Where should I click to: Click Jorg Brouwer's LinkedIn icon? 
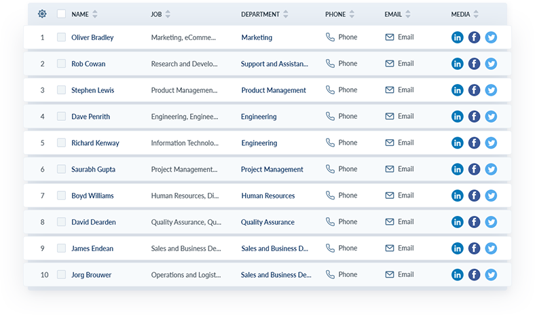coord(457,274)
